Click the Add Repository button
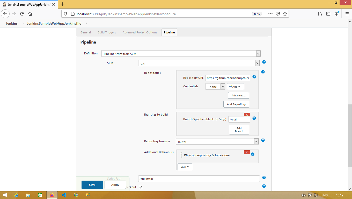 [236, 104]
